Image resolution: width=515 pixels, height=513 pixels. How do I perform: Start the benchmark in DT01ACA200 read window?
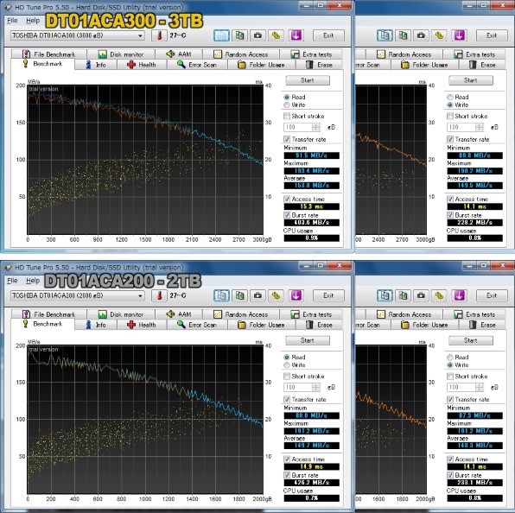(x=308, y=340)
